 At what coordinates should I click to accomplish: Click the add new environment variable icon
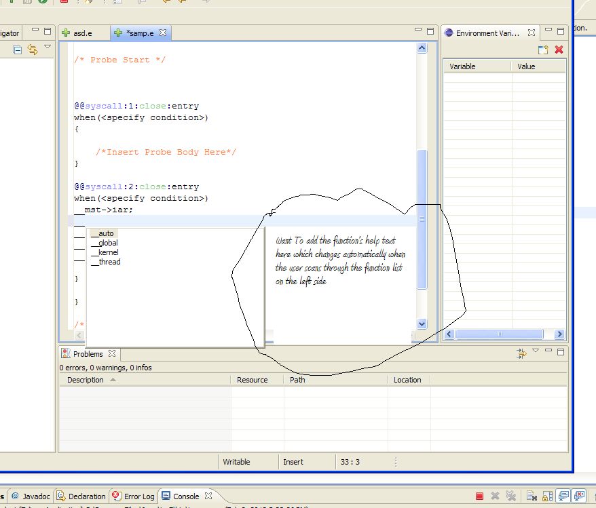point(543,50)
